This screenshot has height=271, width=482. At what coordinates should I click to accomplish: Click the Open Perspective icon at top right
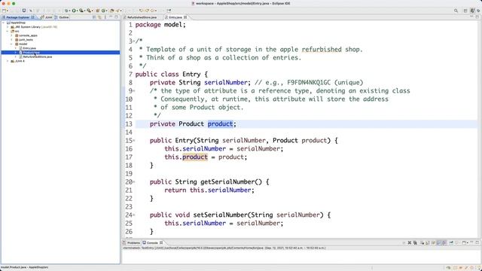point(465,11)
